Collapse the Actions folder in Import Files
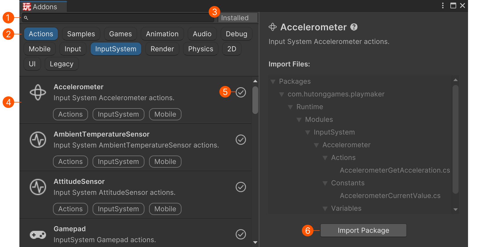This screenshot has width=488, height=247. [x=325, y=158]
